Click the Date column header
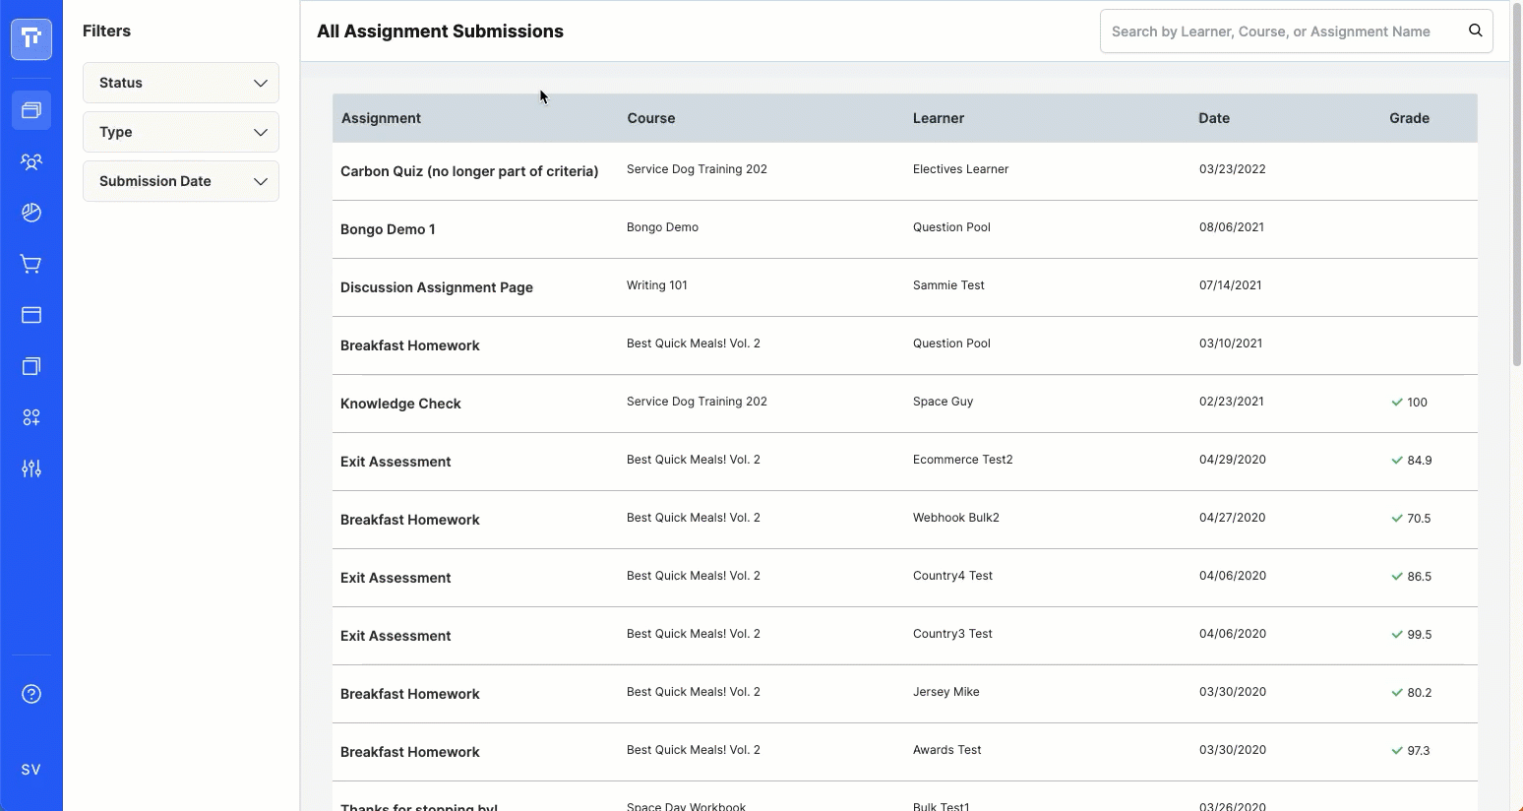 [1213, 118]
